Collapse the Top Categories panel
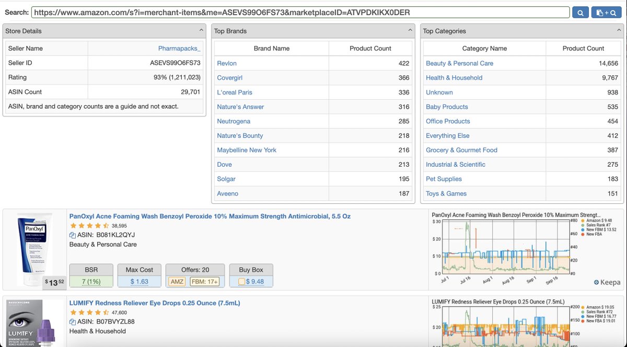 (x=619, y=31)
